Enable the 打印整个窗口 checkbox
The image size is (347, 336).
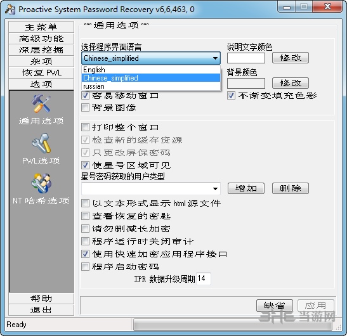[85, 127]
